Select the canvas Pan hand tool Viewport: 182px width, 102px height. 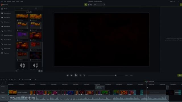tap(88, 5)
